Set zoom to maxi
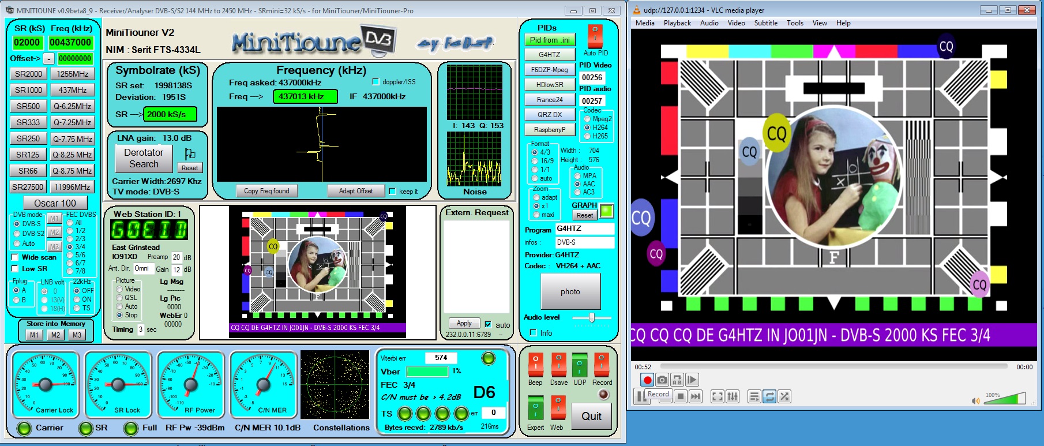The height and width of the screenshot is (446, 1044). [536, 215]
